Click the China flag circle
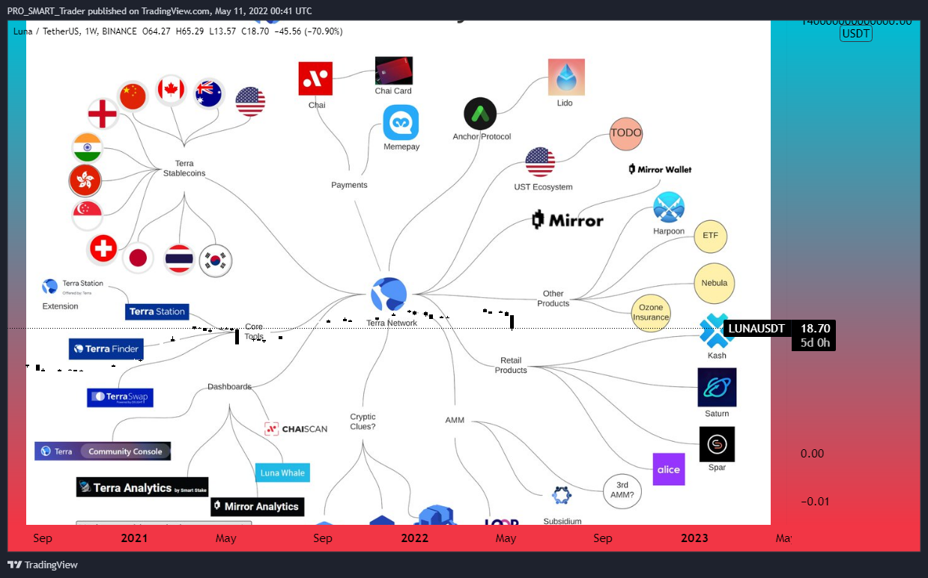The image size is (928, 578). [133, 97]
